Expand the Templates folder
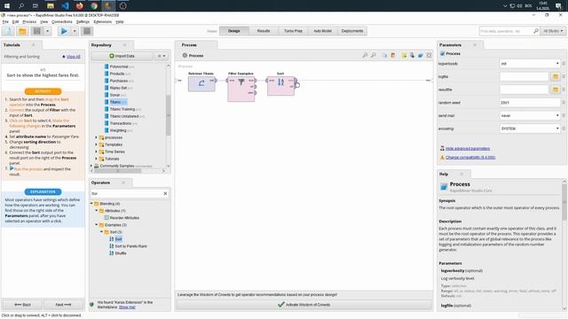 pos(96,144)
